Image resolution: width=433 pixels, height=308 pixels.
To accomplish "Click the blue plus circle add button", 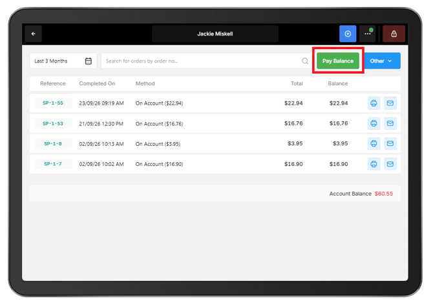I will tap(348, 34).
